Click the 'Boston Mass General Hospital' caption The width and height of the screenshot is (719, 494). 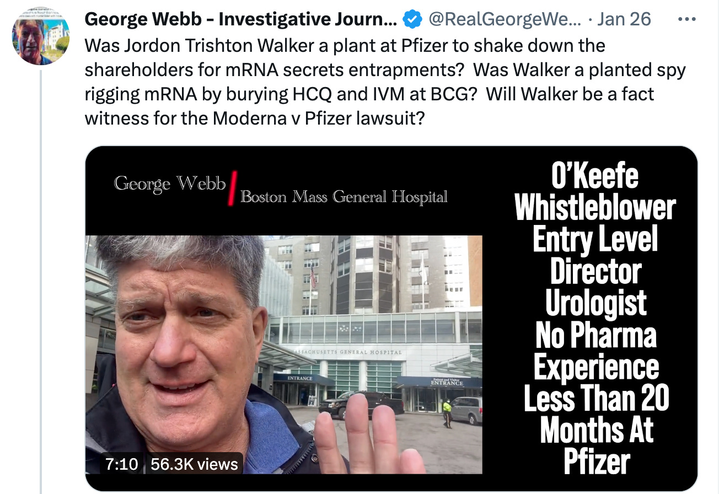(x=344, y=196)
